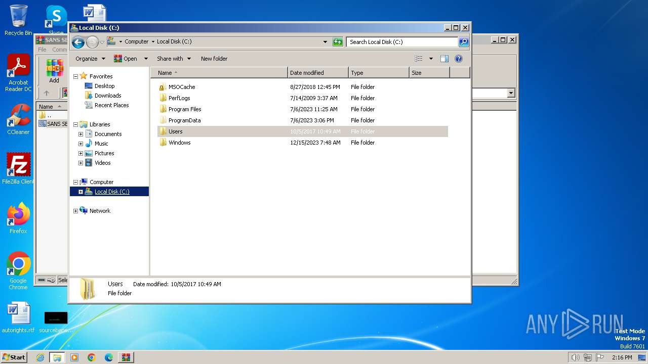The height and width of the screenshot is (364, 648).
Task: Click the Explorer Forward arrow button
Action: [92, 42]
